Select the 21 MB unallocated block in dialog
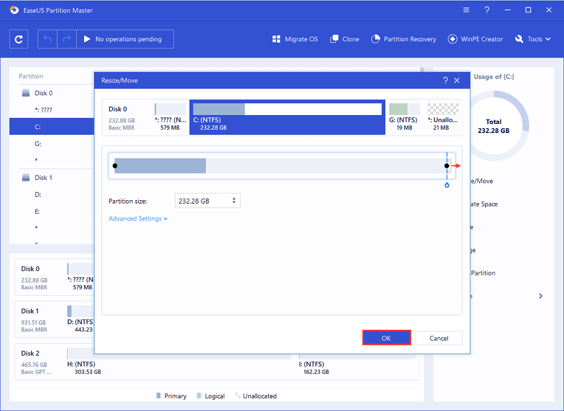 [x=442, y=117]
